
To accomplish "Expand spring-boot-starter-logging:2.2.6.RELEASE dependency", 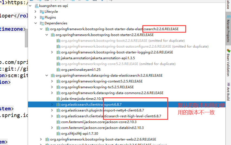I will 52,52.
